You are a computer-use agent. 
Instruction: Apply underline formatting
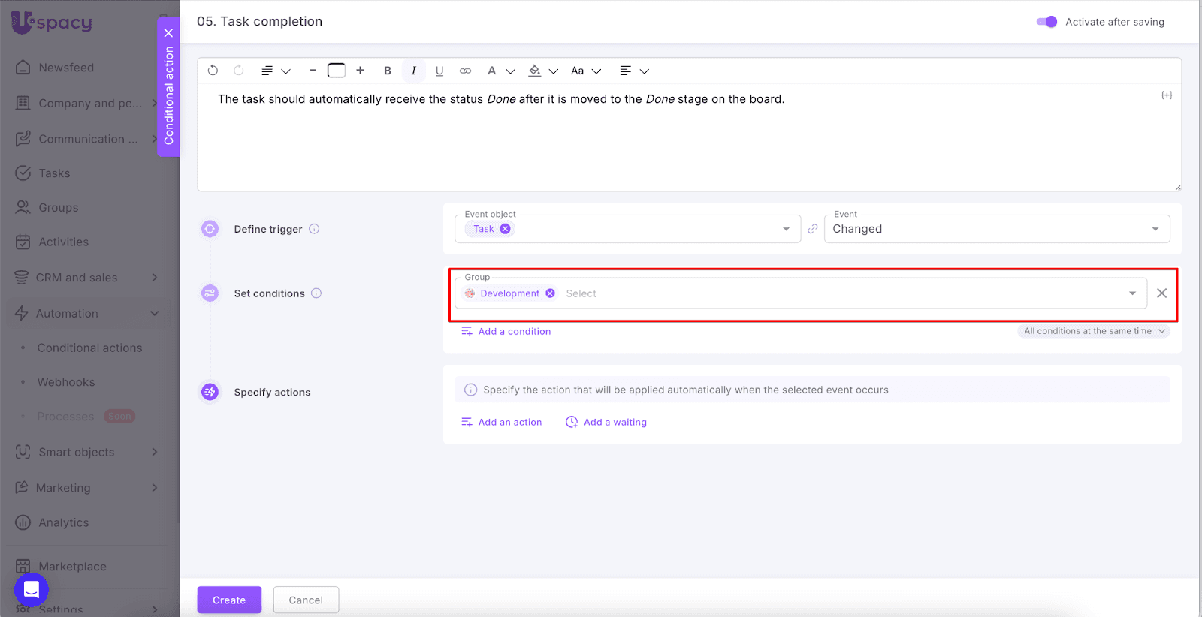point(439,71)
